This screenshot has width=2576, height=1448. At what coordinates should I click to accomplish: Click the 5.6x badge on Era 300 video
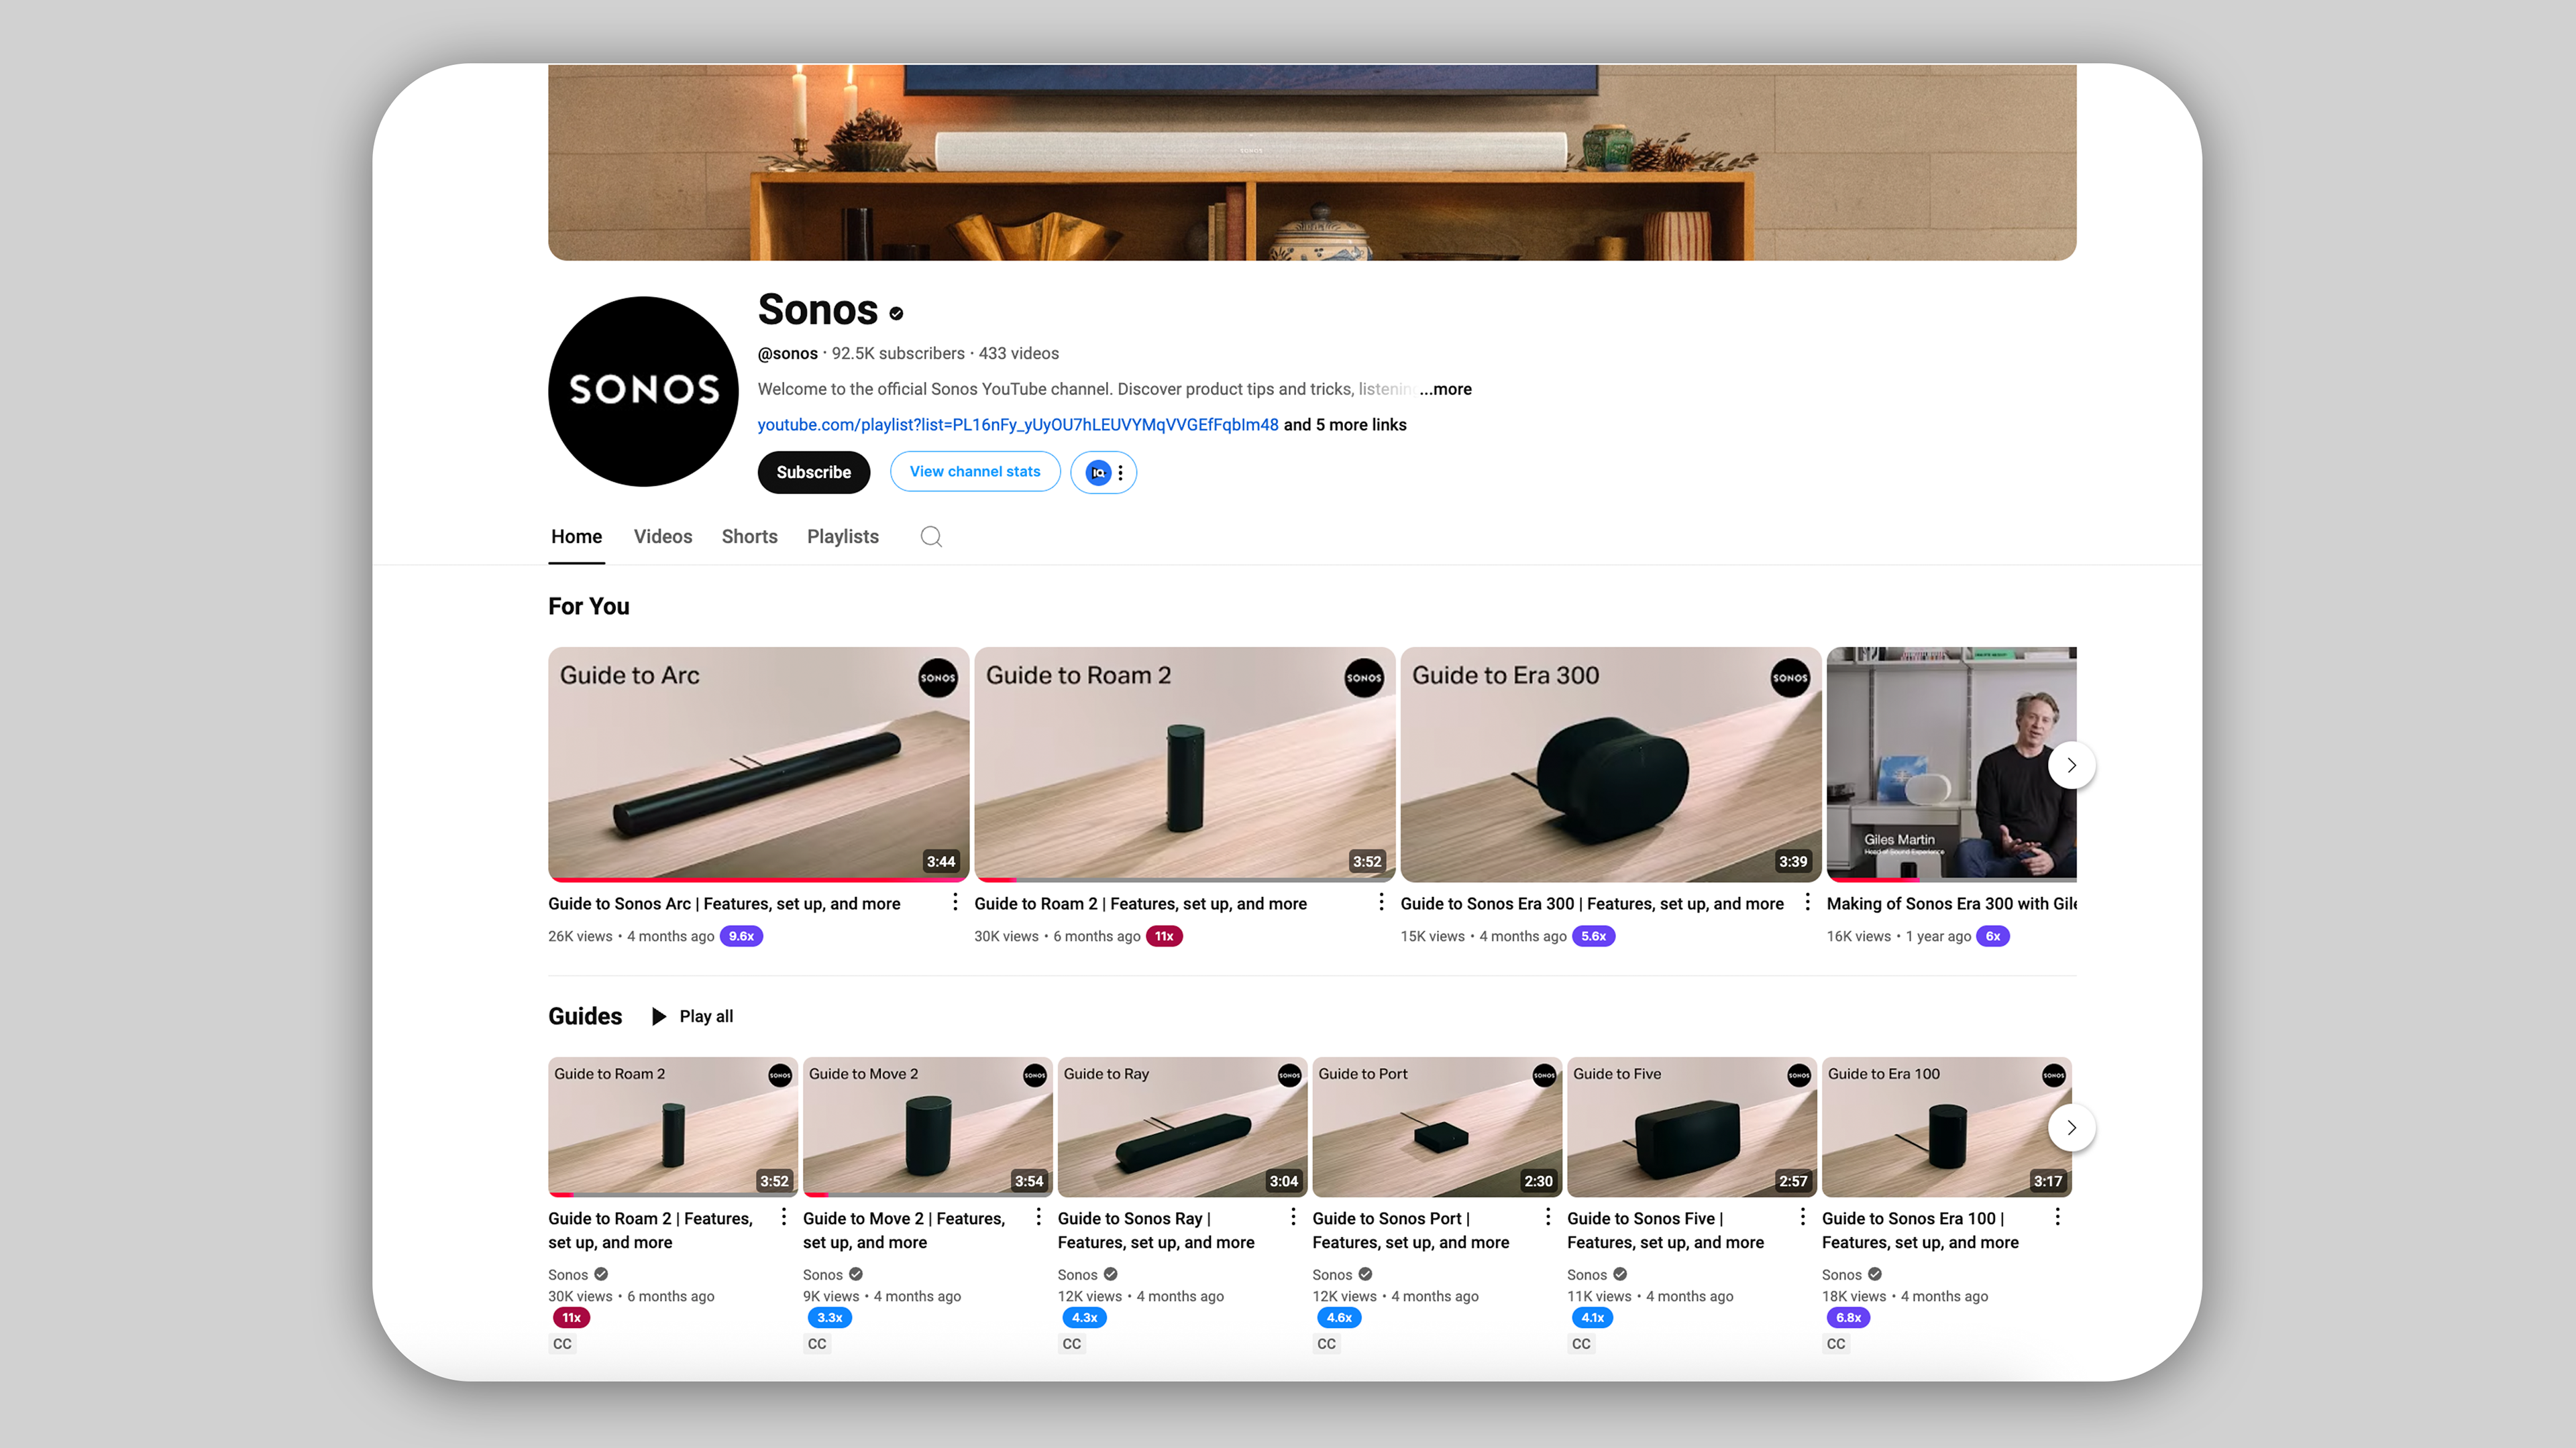pos(1593,937)
